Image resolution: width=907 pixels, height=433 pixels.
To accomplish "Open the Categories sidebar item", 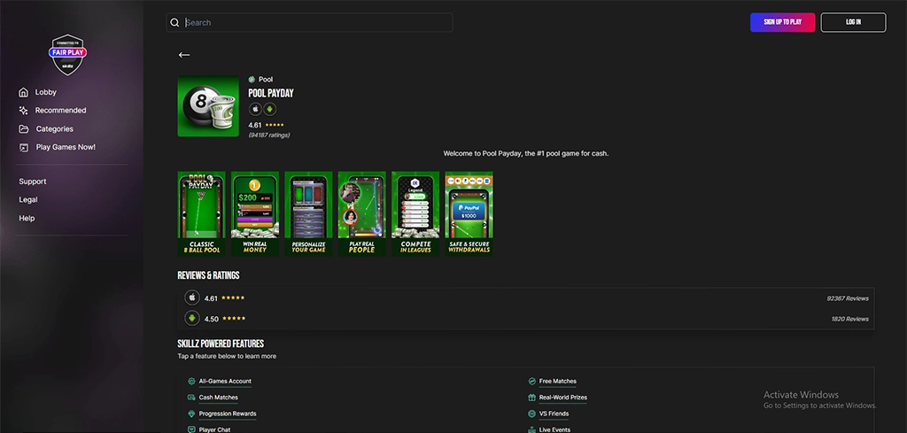I will click(54, 129).
